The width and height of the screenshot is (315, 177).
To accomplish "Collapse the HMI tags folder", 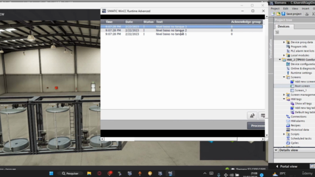I will pyautogui.click(x=284, y=99).
